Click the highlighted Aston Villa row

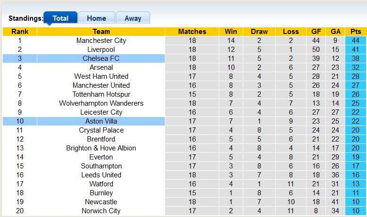click(x=101, y=121)
